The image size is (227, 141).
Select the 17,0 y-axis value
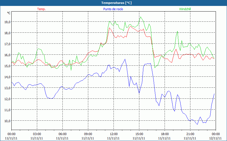7,44
